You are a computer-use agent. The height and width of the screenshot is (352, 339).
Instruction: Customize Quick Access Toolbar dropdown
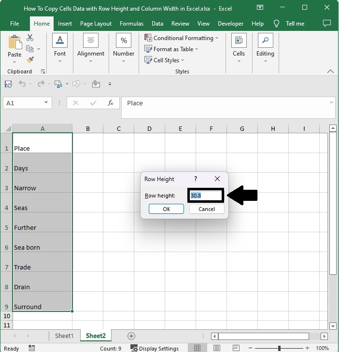pos(110,84)
